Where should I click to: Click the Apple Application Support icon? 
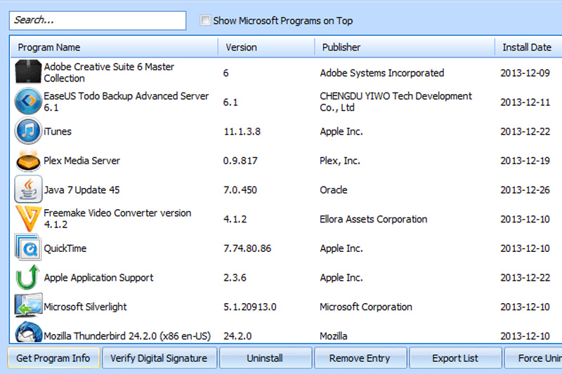[x=28, y=277]
